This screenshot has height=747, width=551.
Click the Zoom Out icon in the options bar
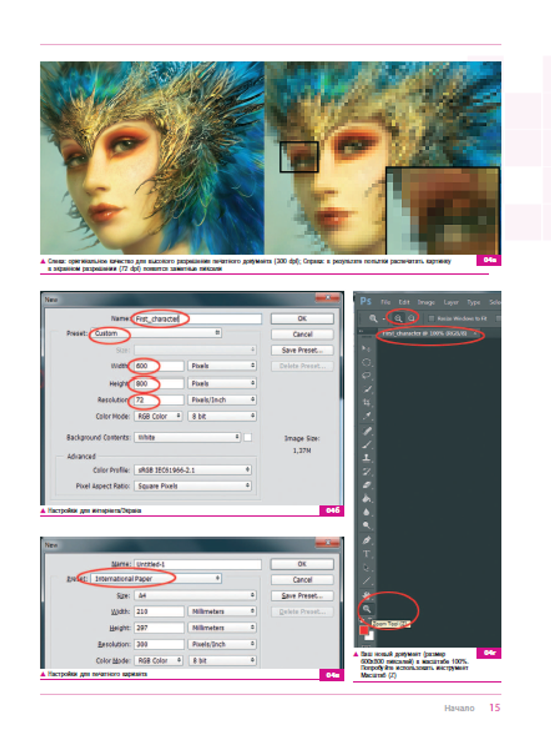click(x=412, y=318)
